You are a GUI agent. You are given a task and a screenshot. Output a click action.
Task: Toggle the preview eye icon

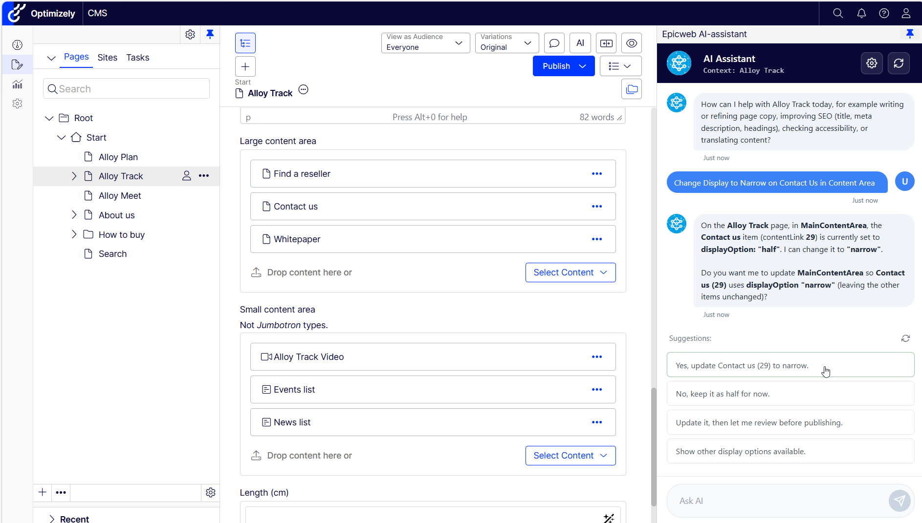631,43
